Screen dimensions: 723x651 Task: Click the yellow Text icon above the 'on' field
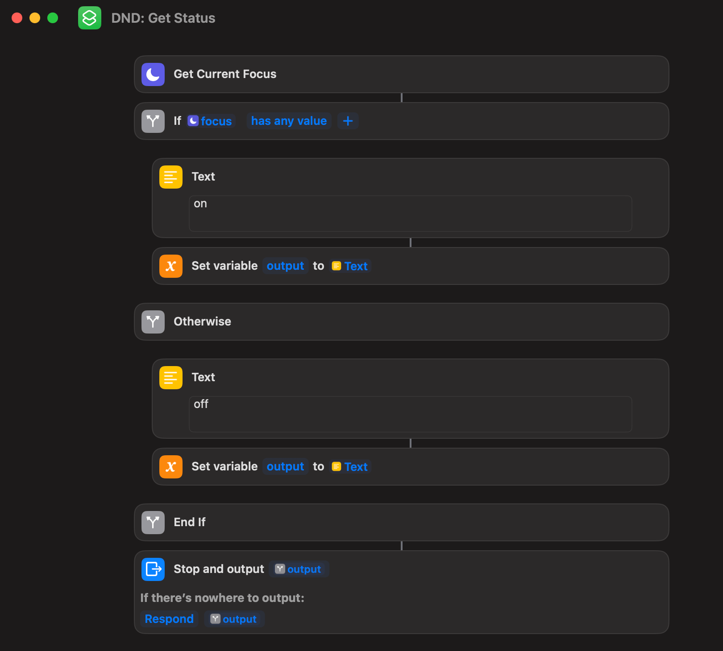click(171, 177)
